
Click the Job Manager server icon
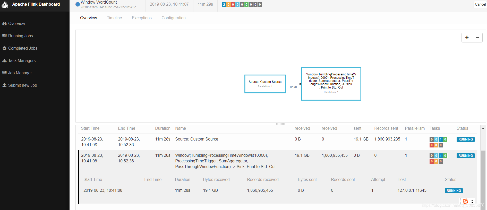pos(4,73)
